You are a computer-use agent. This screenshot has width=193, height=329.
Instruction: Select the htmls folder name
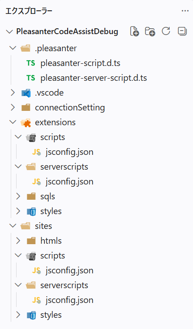click(51, 241)
